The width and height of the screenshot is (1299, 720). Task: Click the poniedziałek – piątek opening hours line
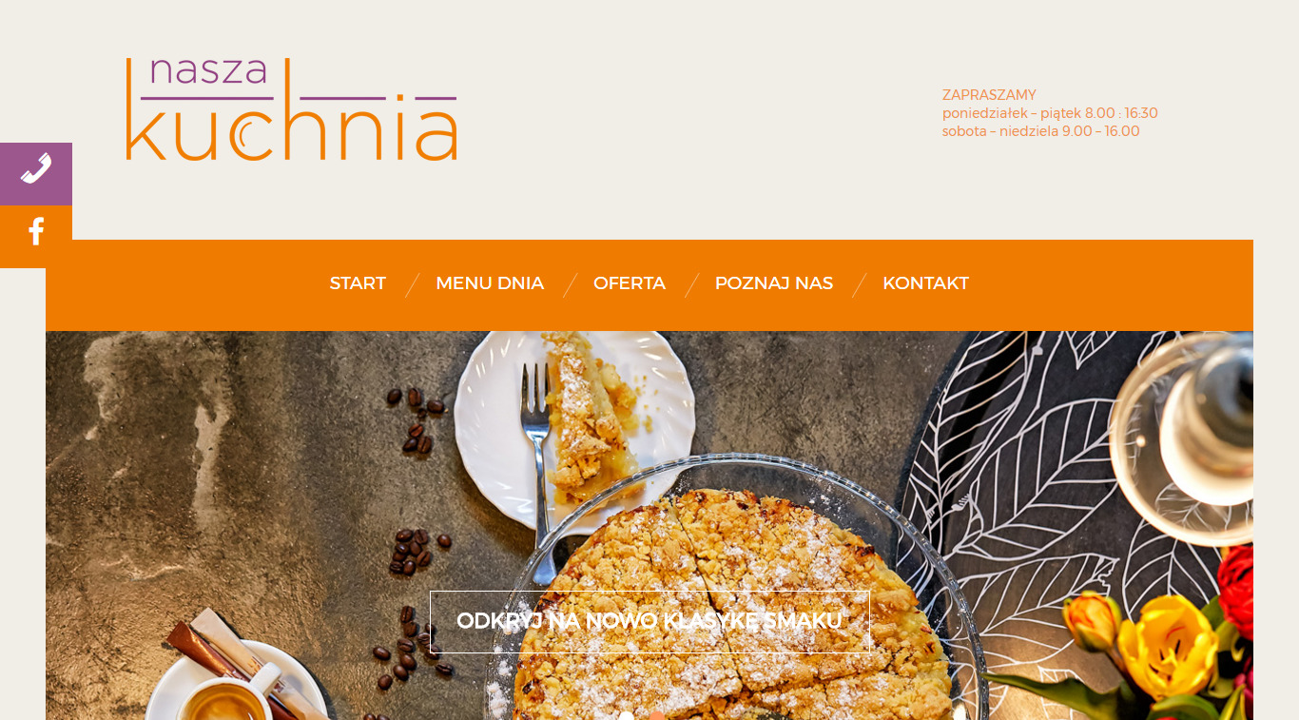[x=1050, y=113]
